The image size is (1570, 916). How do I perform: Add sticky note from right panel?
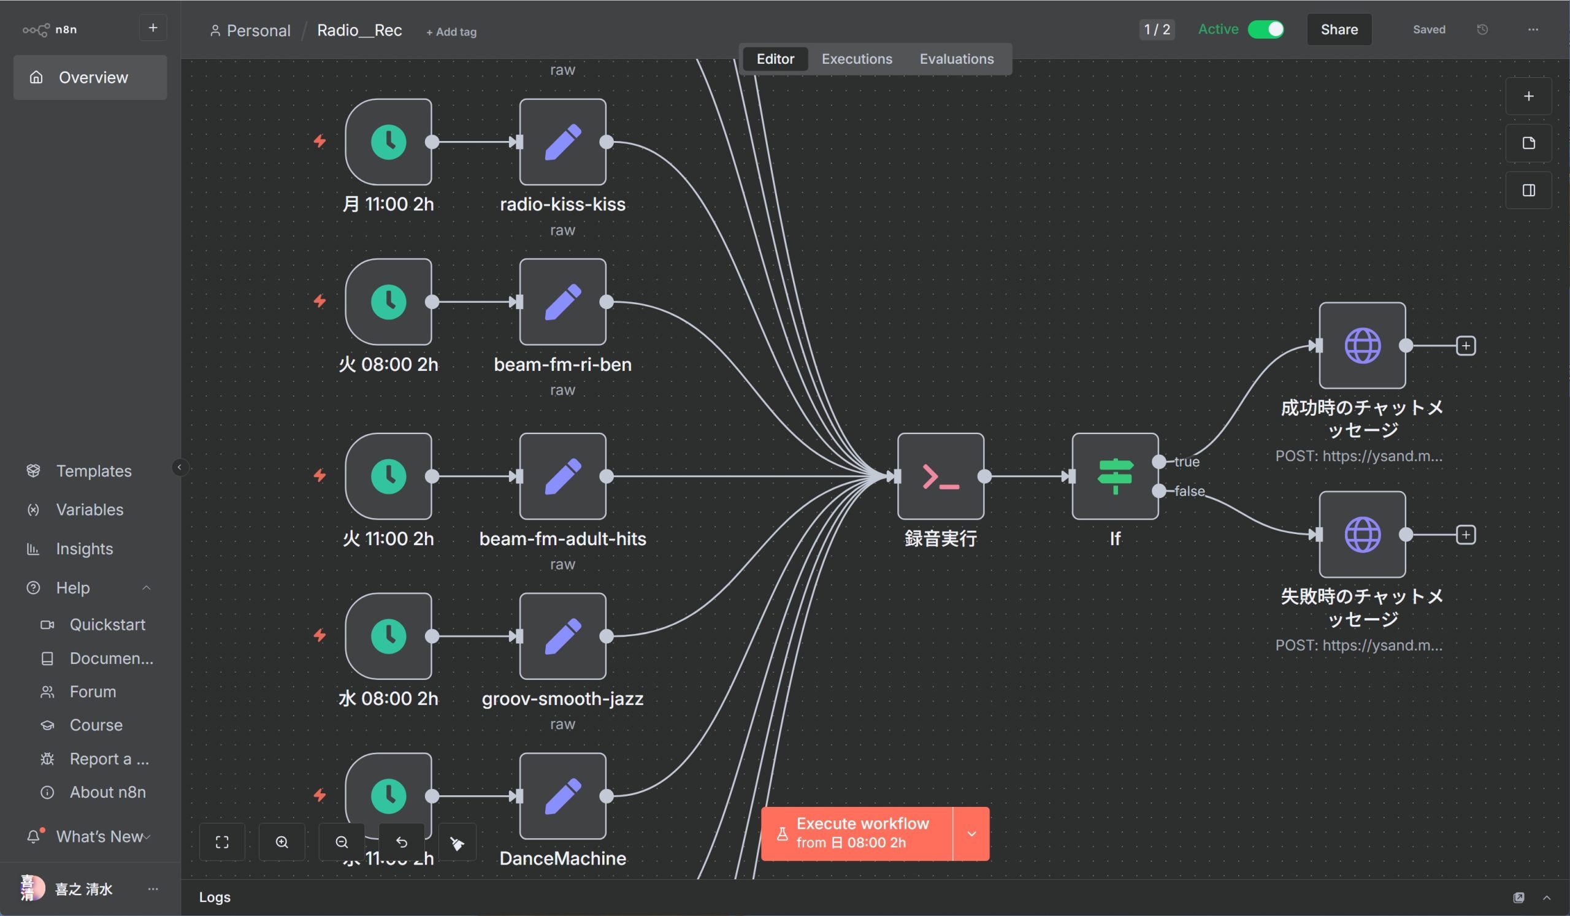[x=1528, y=143]
